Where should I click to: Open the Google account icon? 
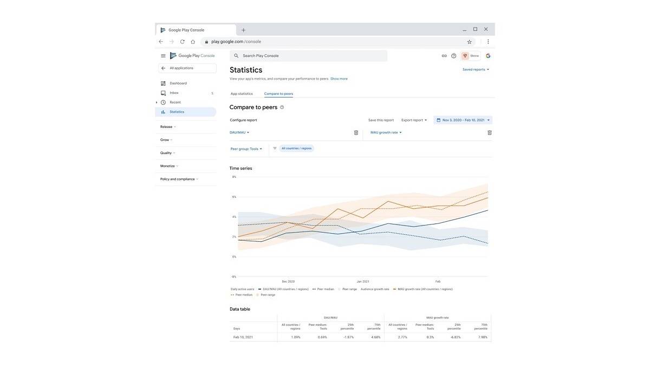(x=488, y=56)
